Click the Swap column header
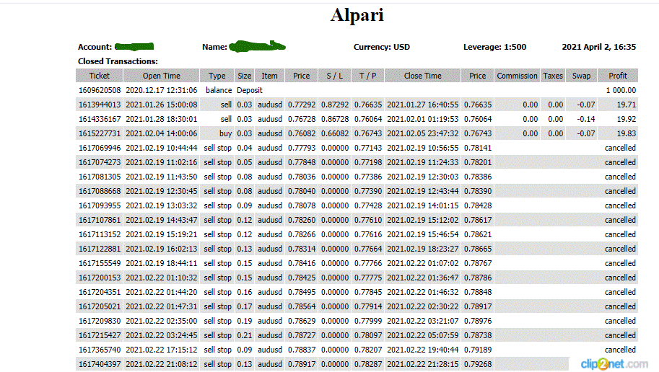 (x=581, y=76)
